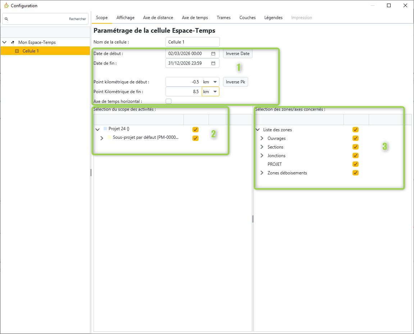Open unit dropdown for Point kilométrique de début

point(215,82)
